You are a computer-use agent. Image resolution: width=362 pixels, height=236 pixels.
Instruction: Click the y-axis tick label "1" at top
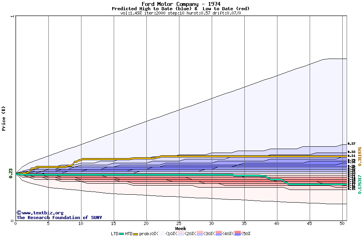(13, 16)
